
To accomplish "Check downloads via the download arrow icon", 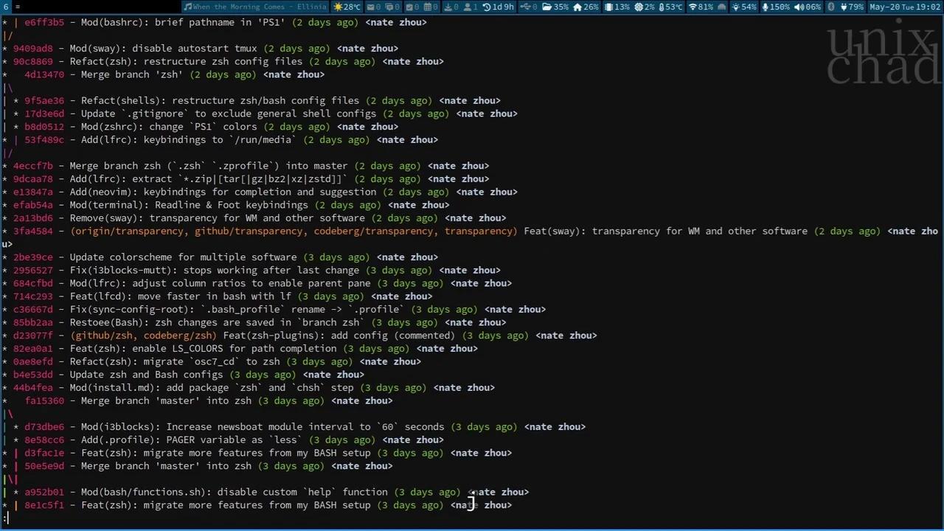I will pyautogui.click(x=449, y=7).
